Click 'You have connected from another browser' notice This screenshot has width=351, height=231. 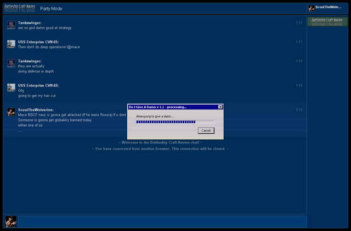[x=160, y=149]
